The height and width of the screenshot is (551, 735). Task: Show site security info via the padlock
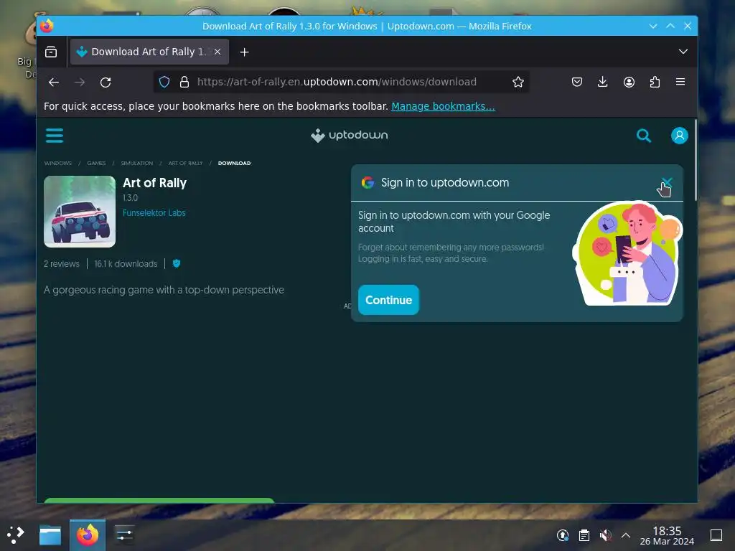click(x=184, y=82)
